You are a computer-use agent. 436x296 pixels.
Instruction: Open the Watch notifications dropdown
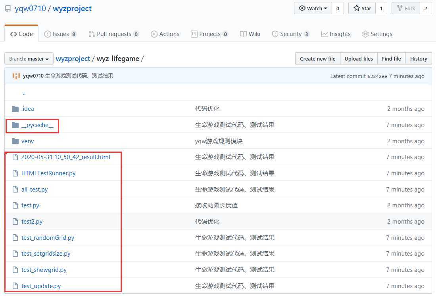pyautogui.click(x=313, y=8)
